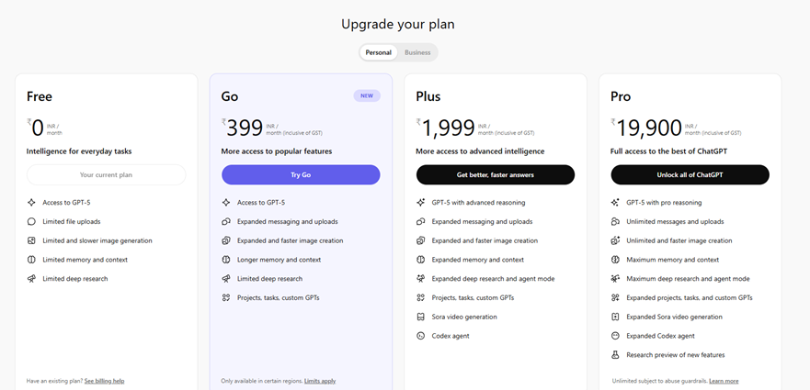Click the disabled Your current plan button
The height and width of the screenshot is (390, 810).
pos(106,174)
